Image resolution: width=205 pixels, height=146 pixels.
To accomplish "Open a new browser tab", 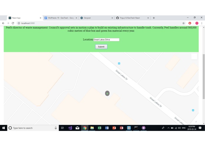I will (x=154, y=18).
